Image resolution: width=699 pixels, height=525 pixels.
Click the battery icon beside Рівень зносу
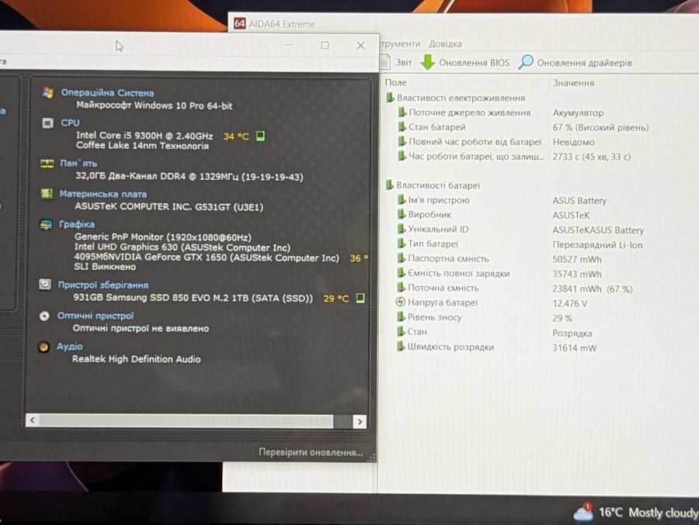coord(402,317)
